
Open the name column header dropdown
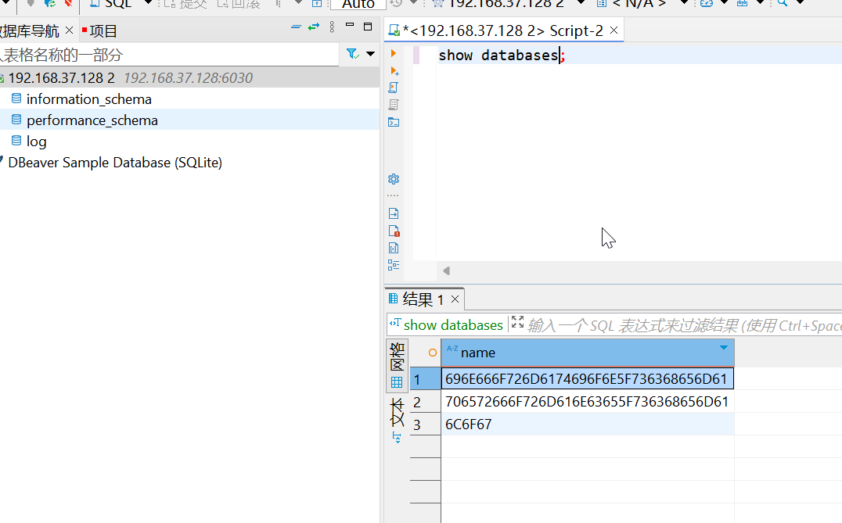[723, 348]
